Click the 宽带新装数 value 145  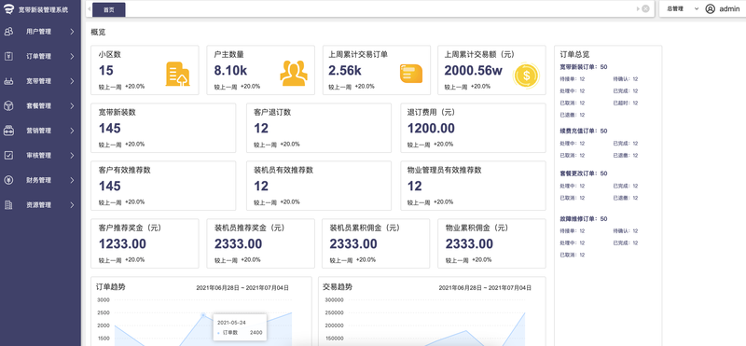(110, 129)
